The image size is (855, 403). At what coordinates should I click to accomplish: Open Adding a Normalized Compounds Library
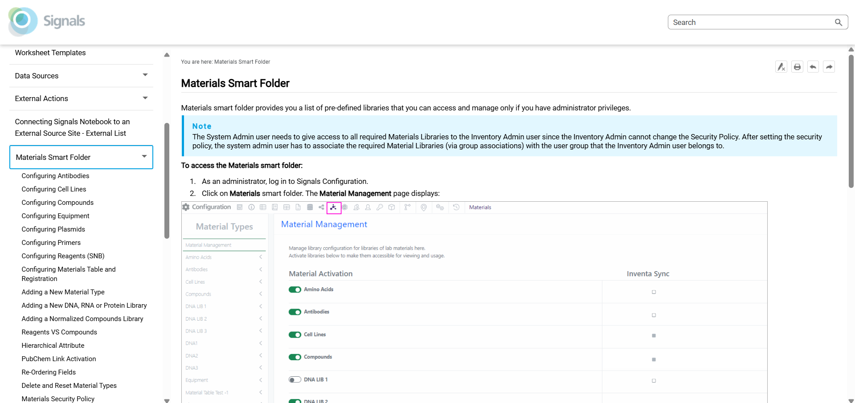point(82,319)
